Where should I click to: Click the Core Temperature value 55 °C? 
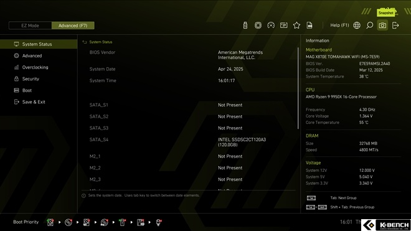coord(364,123)
